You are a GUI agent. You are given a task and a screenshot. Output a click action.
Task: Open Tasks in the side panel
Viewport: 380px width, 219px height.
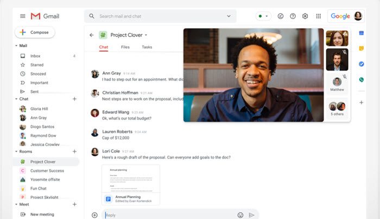point(362,64)
